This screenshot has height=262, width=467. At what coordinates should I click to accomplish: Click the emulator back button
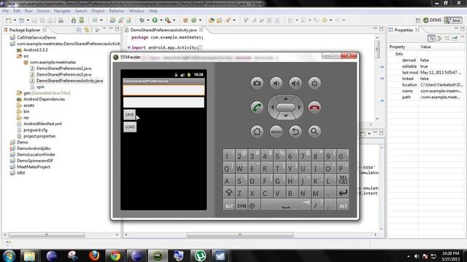295,131
